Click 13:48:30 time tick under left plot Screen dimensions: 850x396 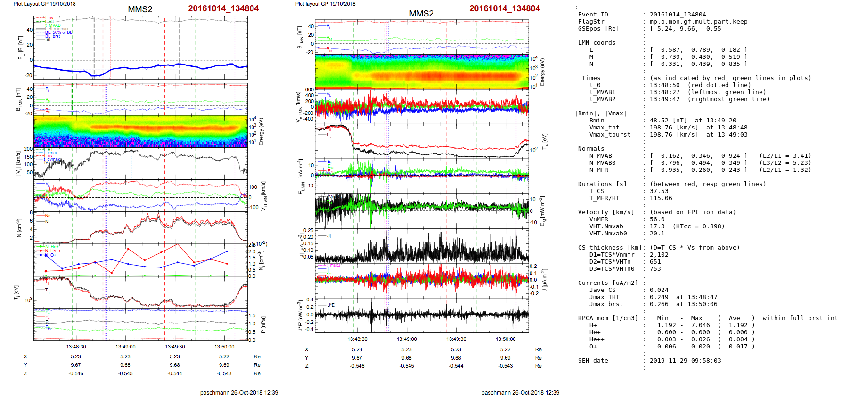coord(76,347)
